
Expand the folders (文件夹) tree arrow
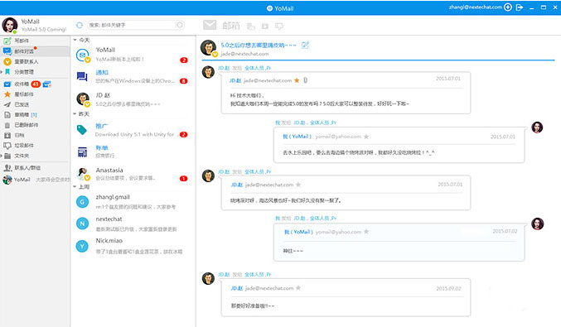point(2,156)
